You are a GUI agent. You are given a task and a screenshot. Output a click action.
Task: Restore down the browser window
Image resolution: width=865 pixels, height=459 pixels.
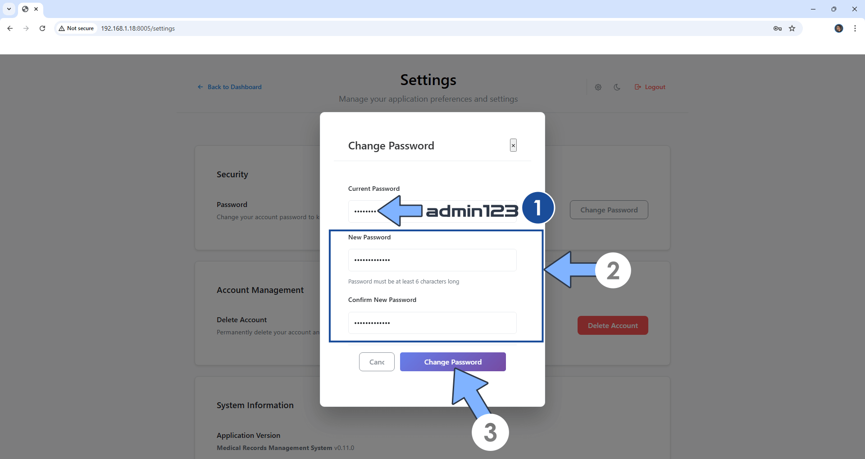[834, 9]
